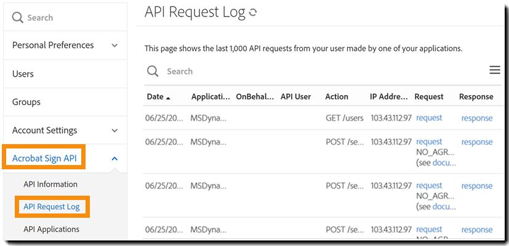Click 103.43.112.97 in second POST row
509x246 pixels.
(391, 186)
